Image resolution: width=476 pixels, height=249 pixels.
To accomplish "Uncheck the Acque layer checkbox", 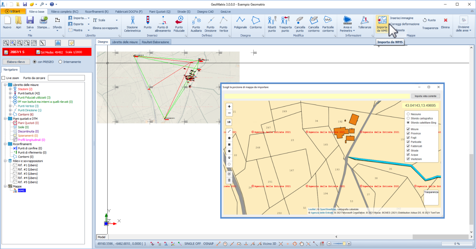I will pos(408,155).
